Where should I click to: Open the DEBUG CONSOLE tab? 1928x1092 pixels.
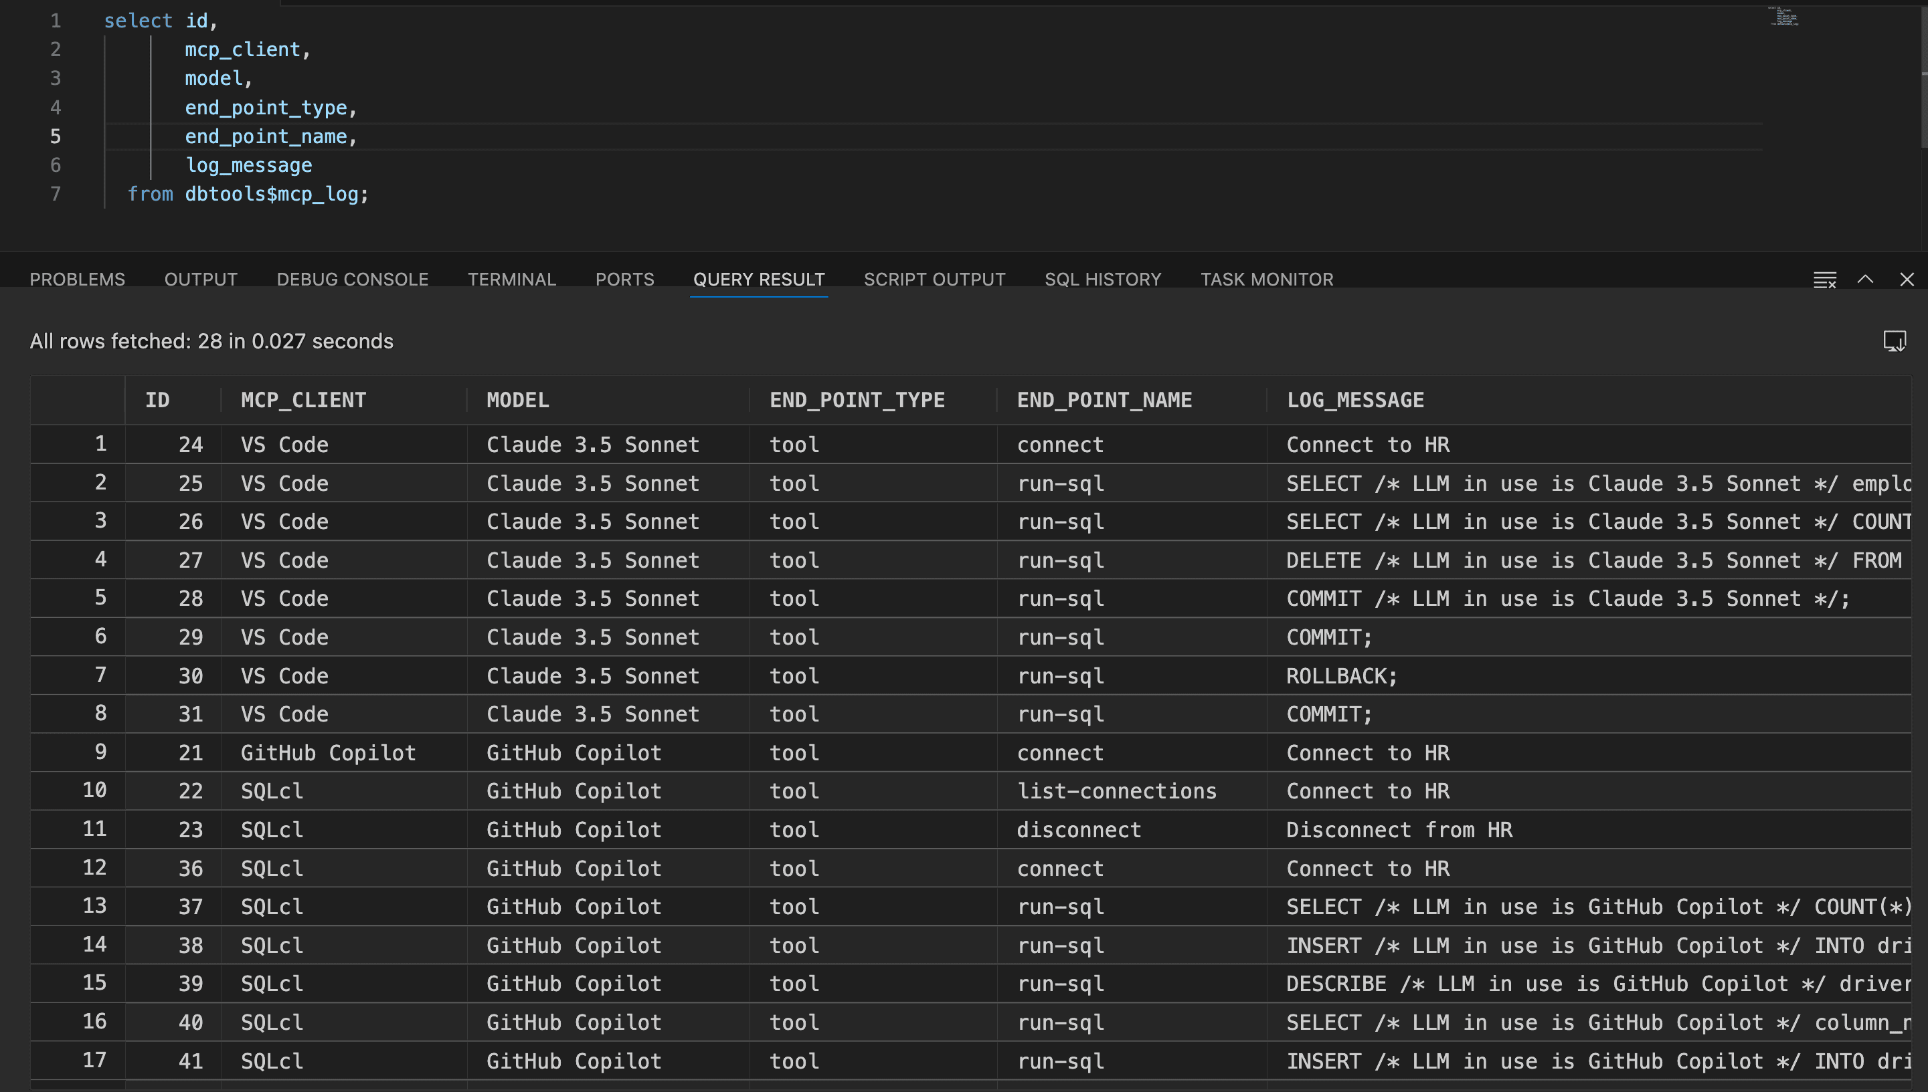353,279
